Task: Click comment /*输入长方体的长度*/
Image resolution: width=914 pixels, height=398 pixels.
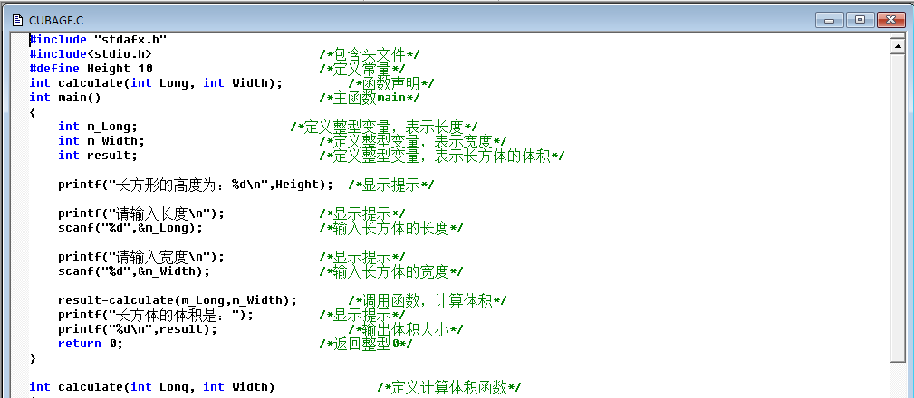Action: click(x=391, y=229)
